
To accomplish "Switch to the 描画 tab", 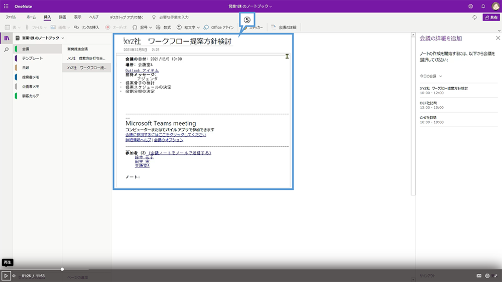I will 62,17.
